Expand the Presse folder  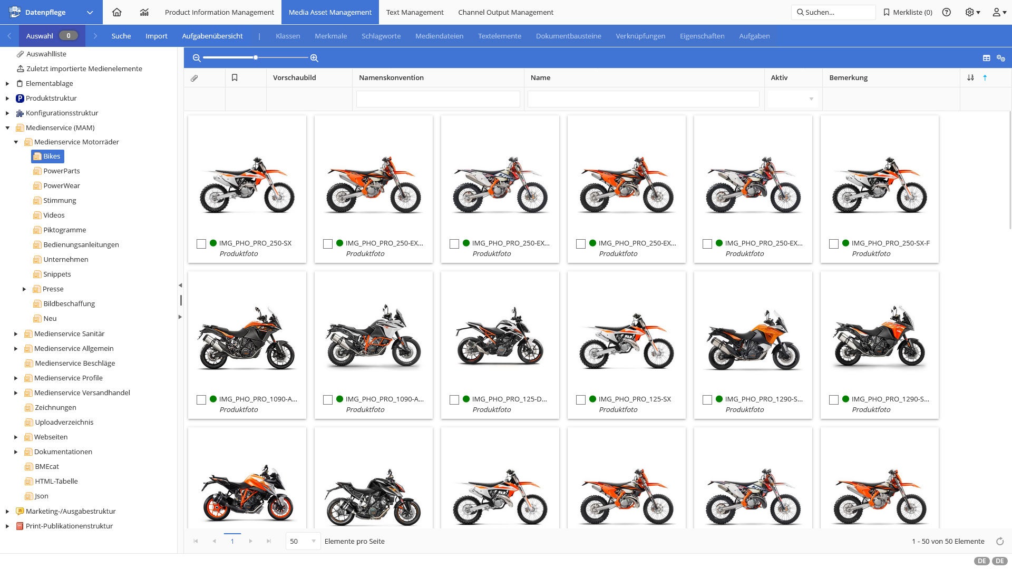[24, 289]
